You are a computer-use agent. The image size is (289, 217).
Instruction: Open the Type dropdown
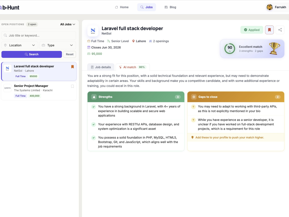(58, 45)
